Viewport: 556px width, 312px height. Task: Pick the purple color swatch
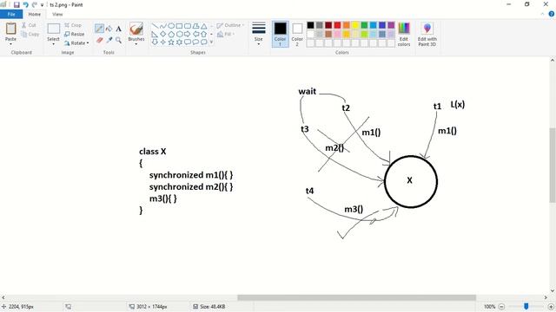tap(391, 25)
